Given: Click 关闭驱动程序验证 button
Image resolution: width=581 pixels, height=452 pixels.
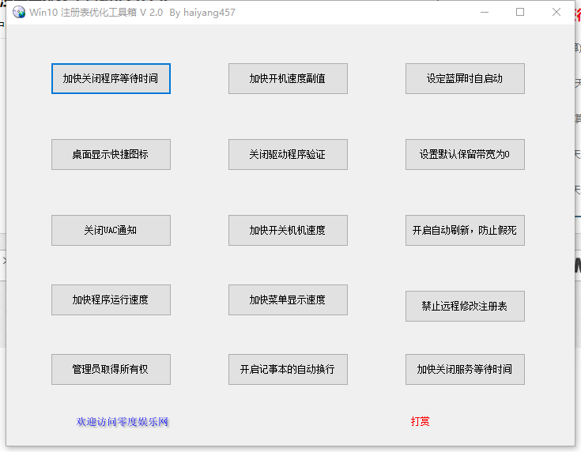Looking at the screenshot, I should click(x=288, y=155).
